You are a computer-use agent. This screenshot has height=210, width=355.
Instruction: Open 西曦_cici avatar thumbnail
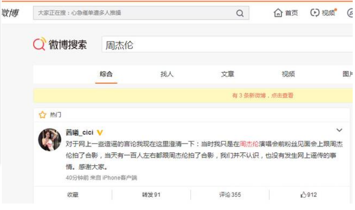(x=49, y=140)
